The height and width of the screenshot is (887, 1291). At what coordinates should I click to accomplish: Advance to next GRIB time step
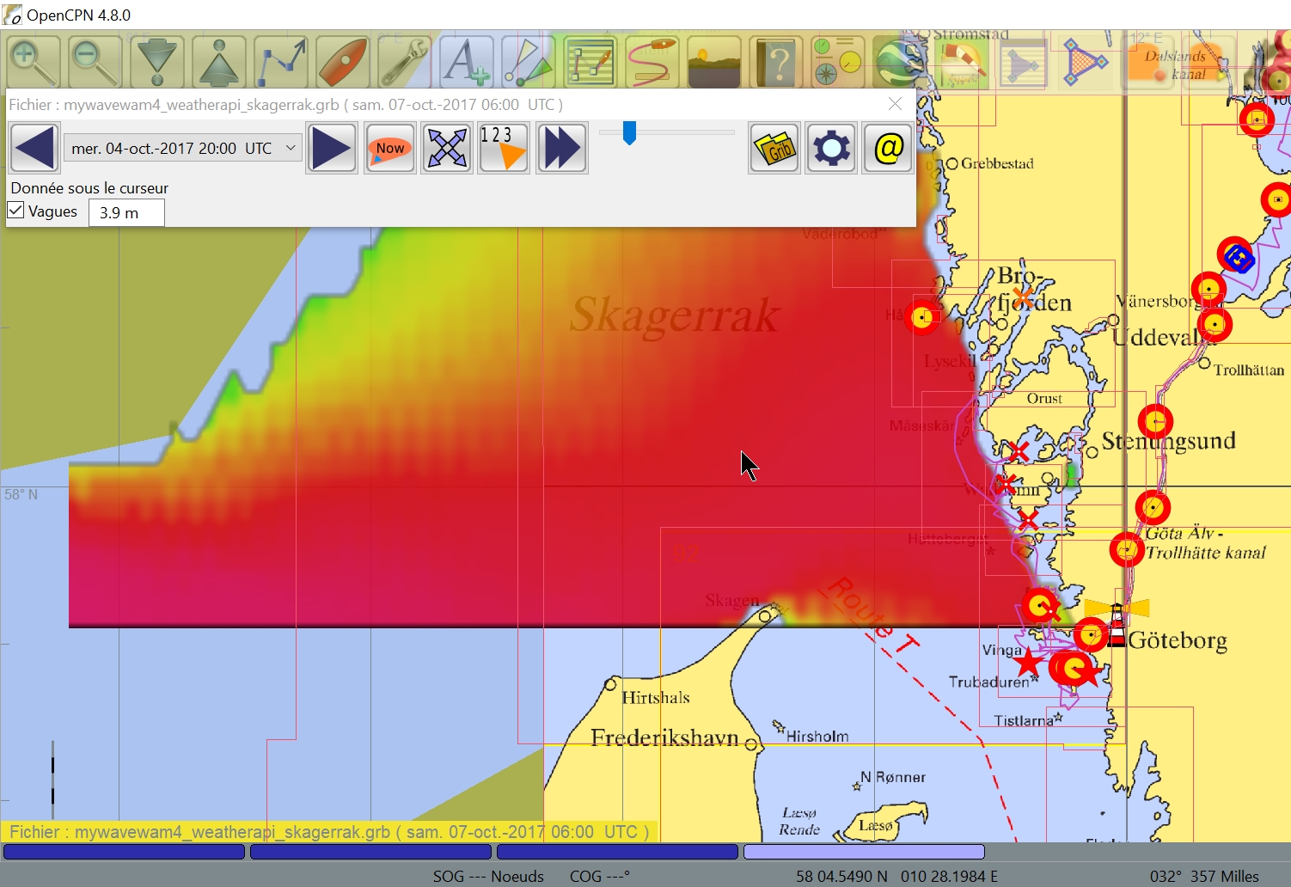332,148
